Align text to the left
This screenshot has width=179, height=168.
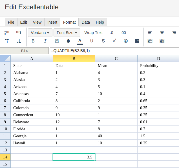150,33
